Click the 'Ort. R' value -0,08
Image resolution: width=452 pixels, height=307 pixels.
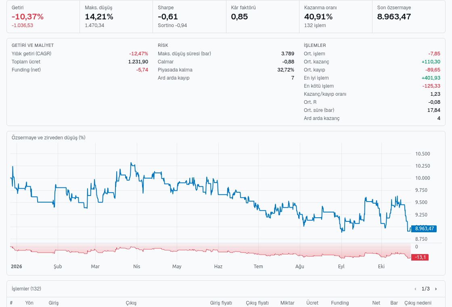434,102
